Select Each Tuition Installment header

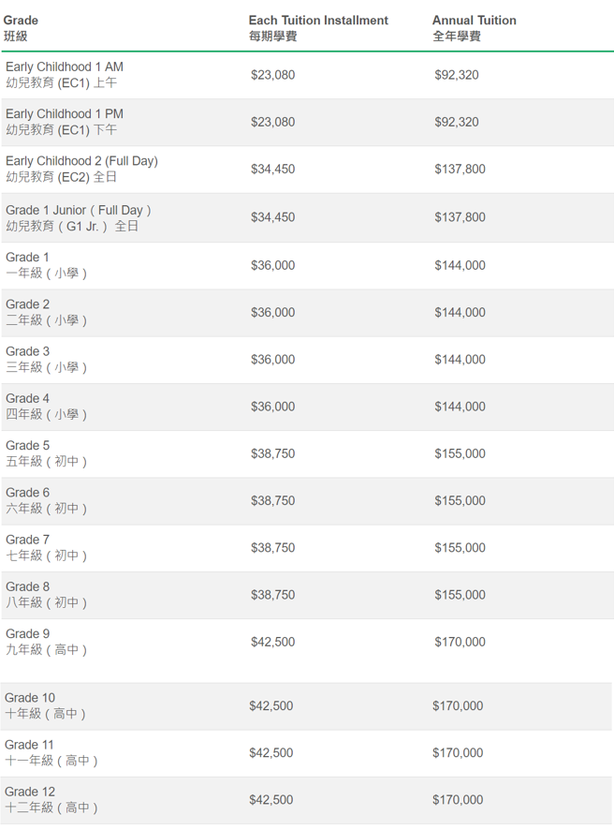pyautogui.click(x=318, y=28)
